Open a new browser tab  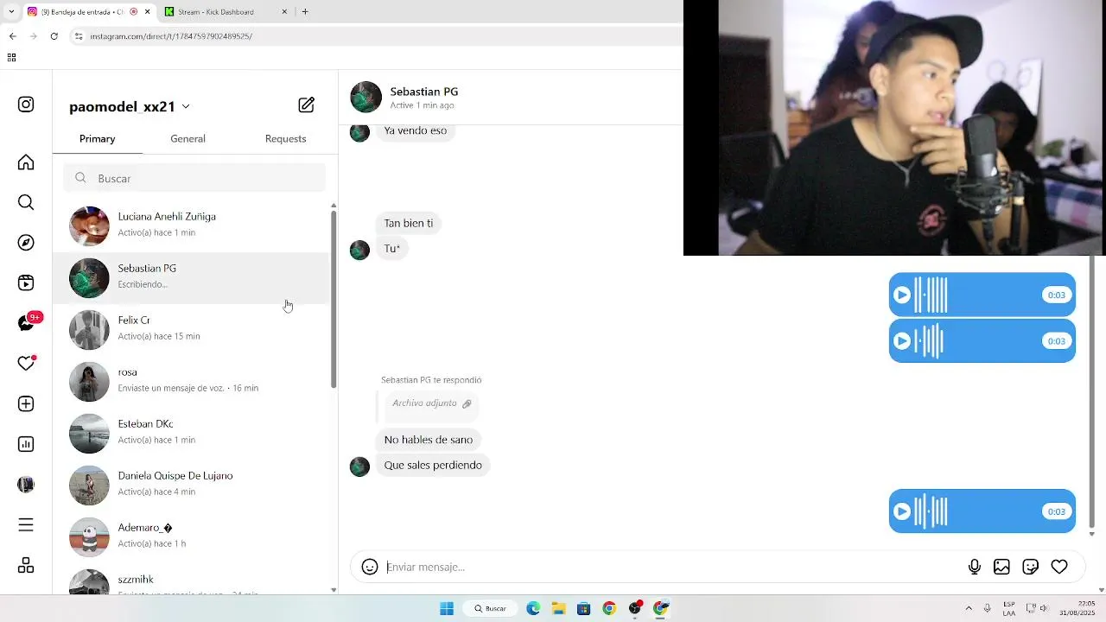305,11
